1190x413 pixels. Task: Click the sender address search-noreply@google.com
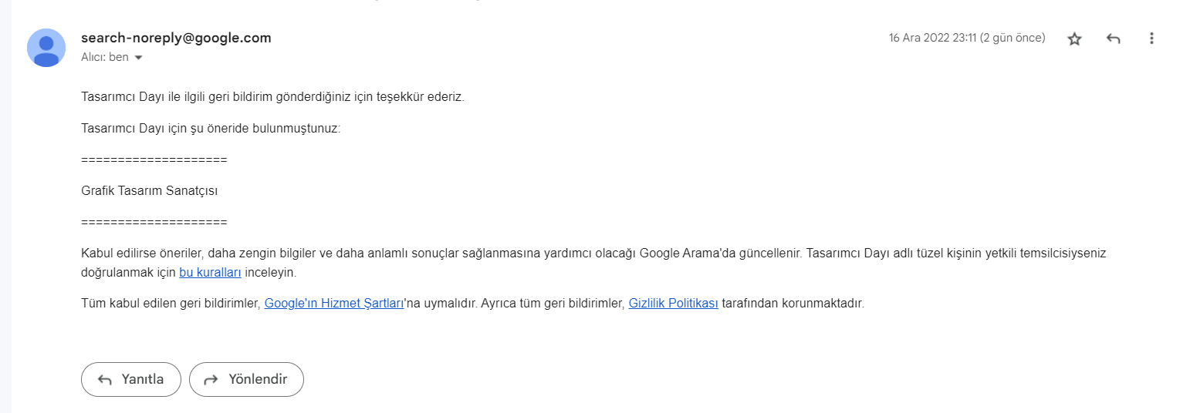[176, 38]
